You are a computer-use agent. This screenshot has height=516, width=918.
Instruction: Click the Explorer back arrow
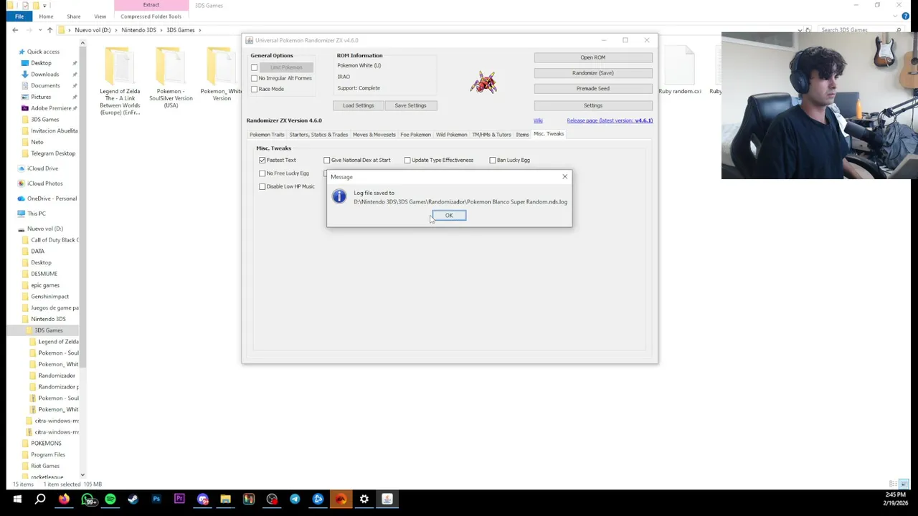pos(15,30)
